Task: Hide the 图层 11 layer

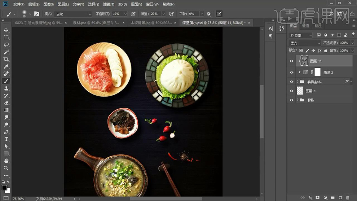Action: 292,61
